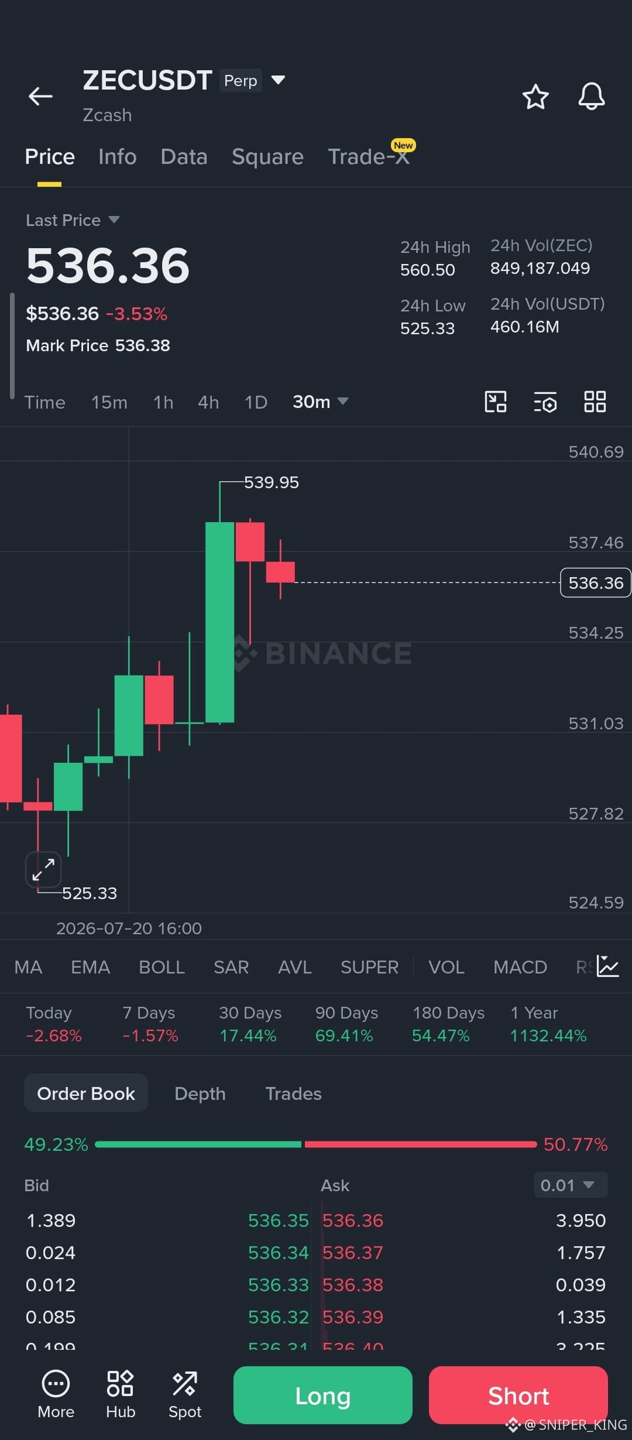Open the Last Price dropdown
The image size is (632, 1440).
click(x=73, y=220)
